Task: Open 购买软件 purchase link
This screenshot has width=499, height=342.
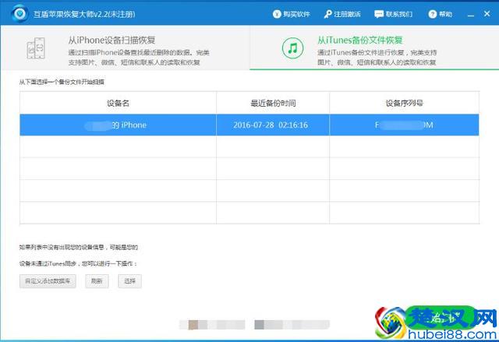Action: point(291,14)
